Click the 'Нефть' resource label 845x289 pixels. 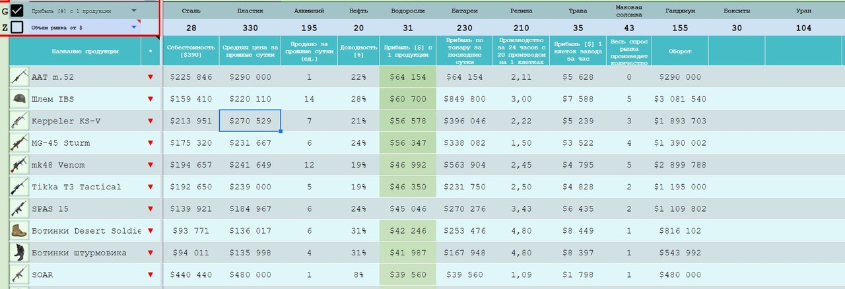pos(358,11)
